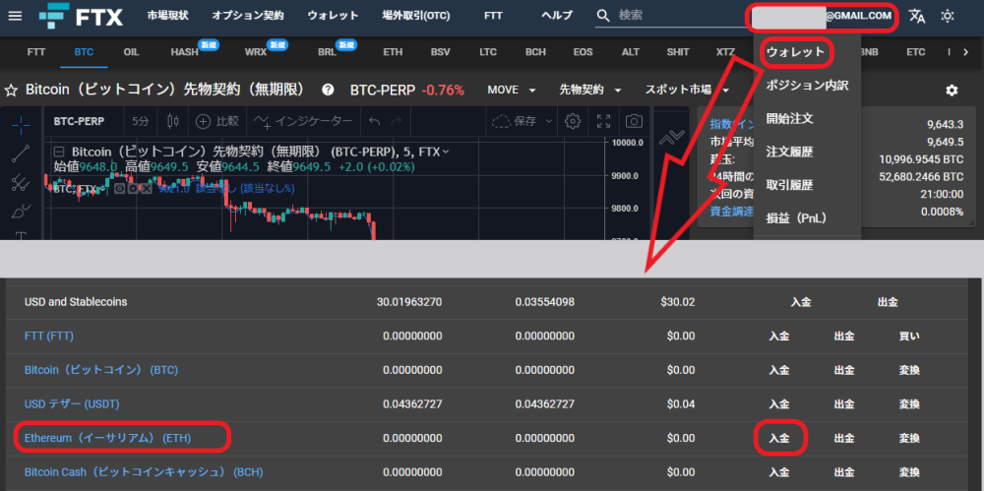Screen dimensions: 984x491
Task: Open the candlestick chart style icon
Action: tap(173, 121)
